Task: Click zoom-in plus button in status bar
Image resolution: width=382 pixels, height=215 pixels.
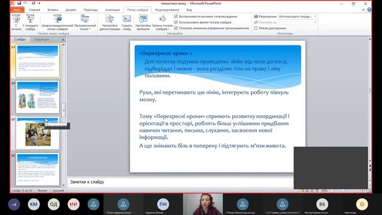Action: tap(362, 191)
